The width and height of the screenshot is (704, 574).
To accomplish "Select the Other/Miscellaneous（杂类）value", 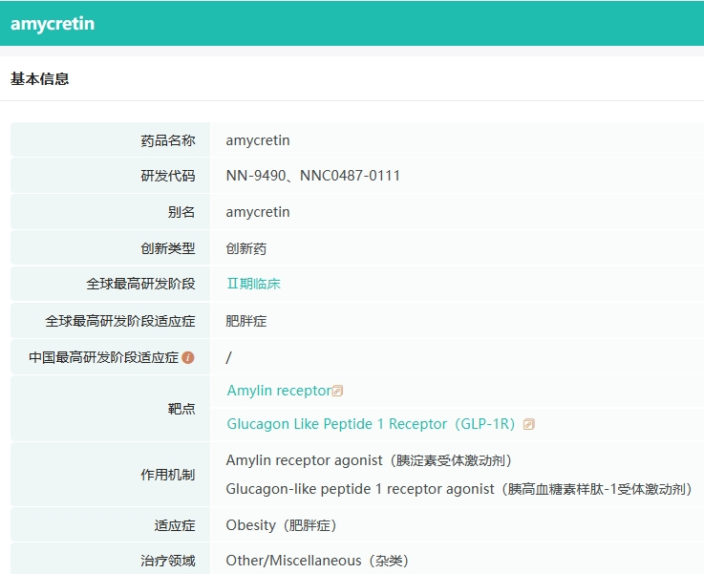I will tap(317, 561).
